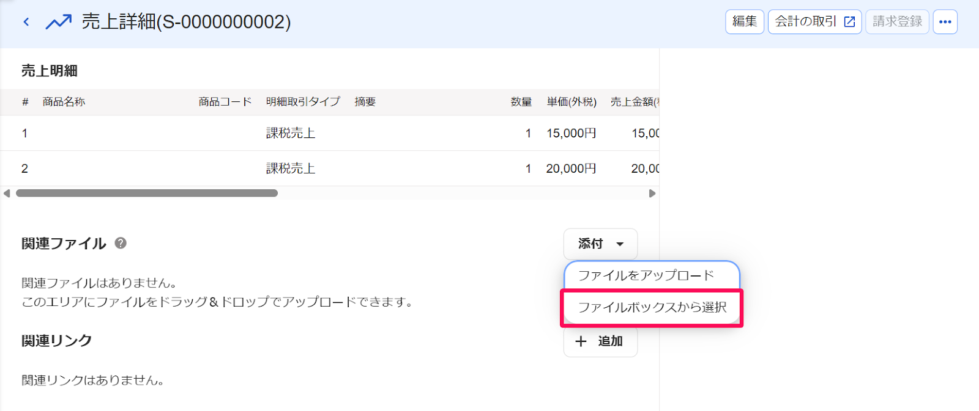Click the 関連ファイルはありません。 message
This screenshot has height=411, width=979.
[101, 283]
